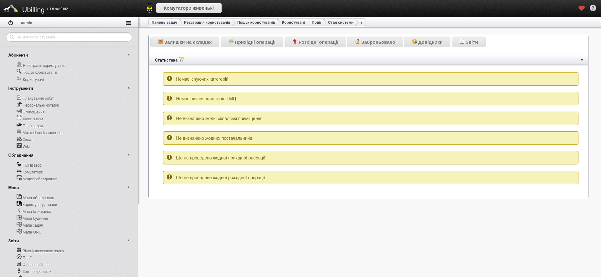Viewport: 601px width, 277px height.
Task: Switch to Стан системи tab
Action: click(x=340, y=23)
